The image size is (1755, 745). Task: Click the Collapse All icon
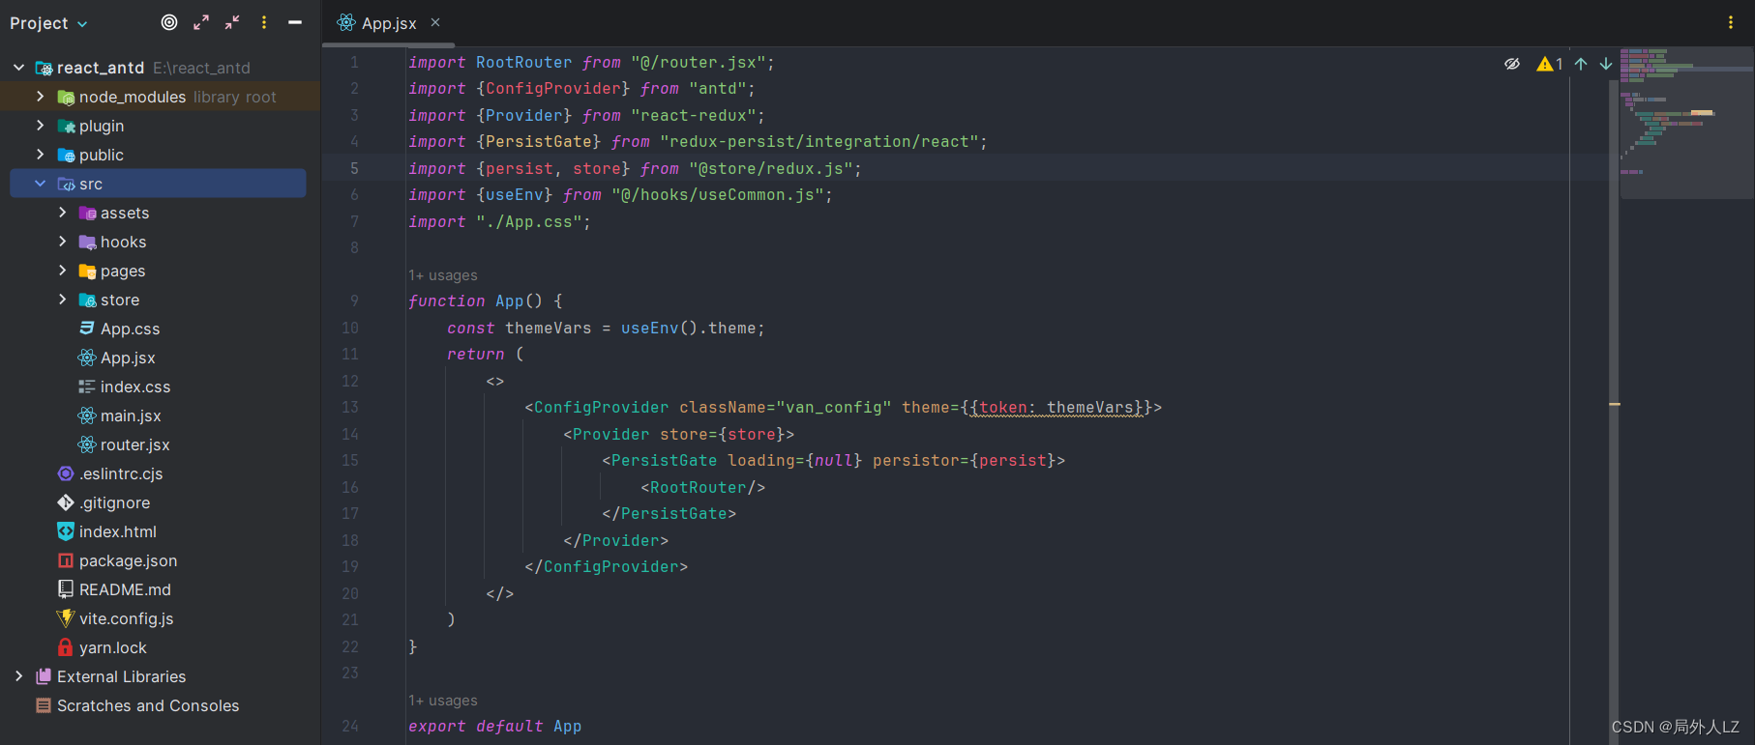pyautogui.click(x=232, y=22)
